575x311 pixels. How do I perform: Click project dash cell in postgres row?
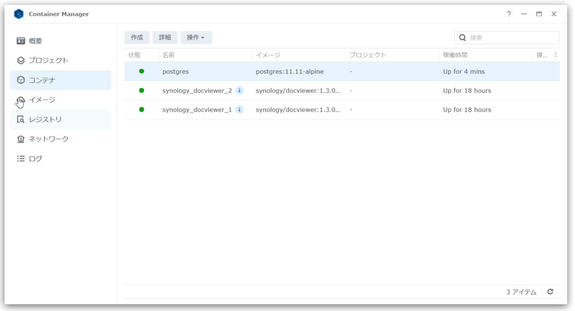point(351,71)
